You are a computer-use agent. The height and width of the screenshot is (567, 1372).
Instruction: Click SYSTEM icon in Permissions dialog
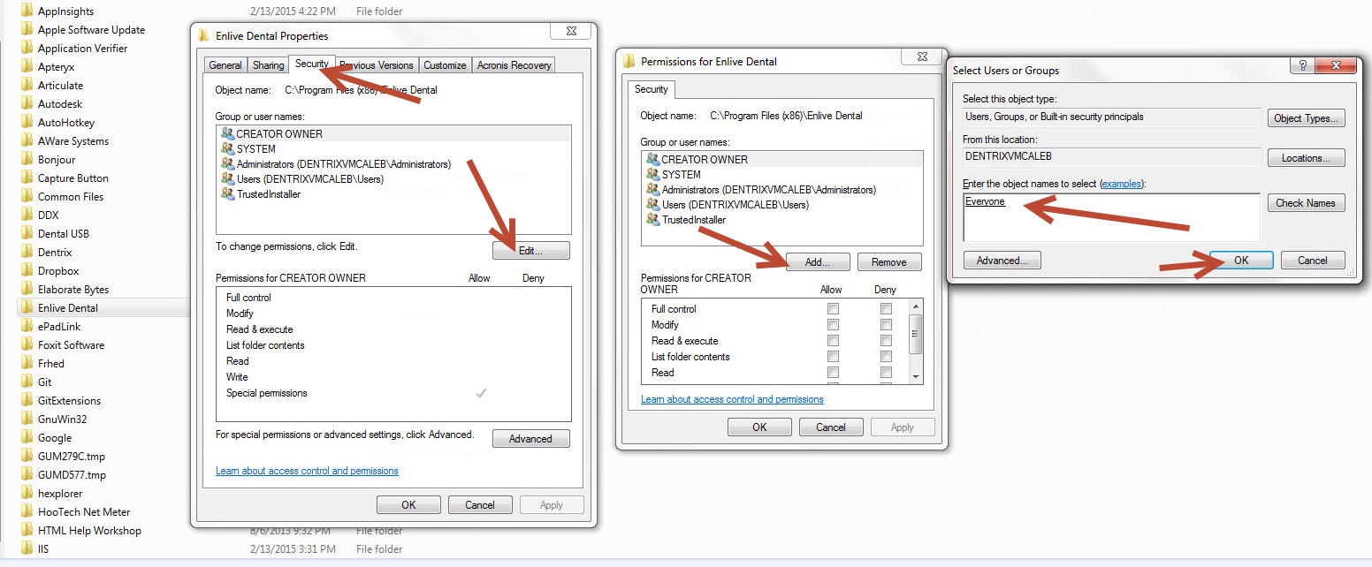(x=653, y=175)
